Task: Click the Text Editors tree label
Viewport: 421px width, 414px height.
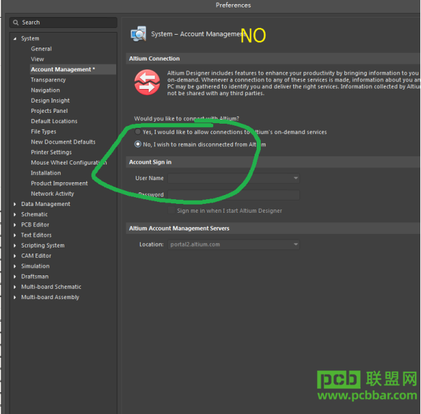Action: tap(36, 235)
